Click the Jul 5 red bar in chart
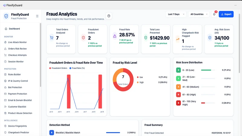242x136 pixels. tap(69, 92)
